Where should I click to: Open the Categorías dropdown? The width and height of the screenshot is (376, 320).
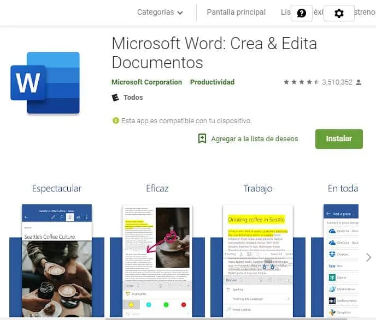tap(160, 12)
